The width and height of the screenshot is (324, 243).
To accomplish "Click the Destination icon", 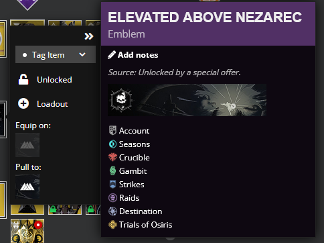I will point(112,211).
